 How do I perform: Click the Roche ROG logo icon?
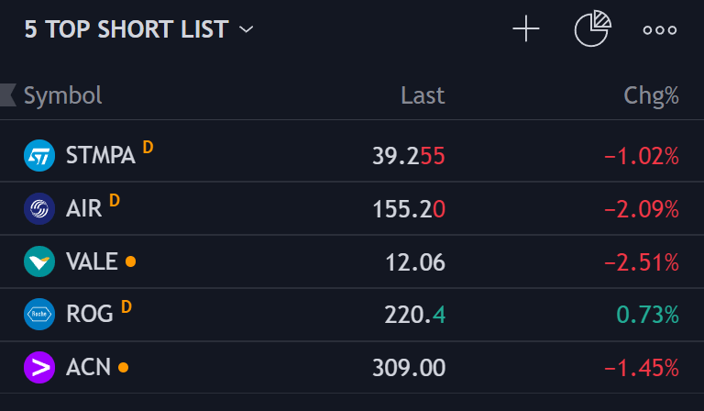(39, 314)
